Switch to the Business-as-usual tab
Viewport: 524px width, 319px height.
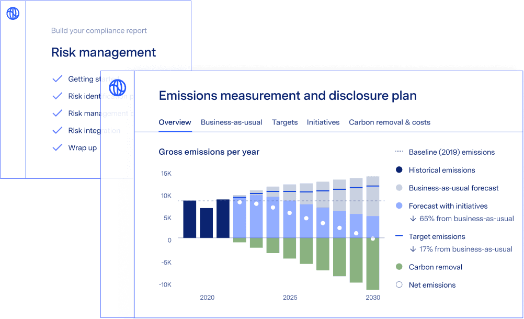pyautogui.click(x=231, y=122)
